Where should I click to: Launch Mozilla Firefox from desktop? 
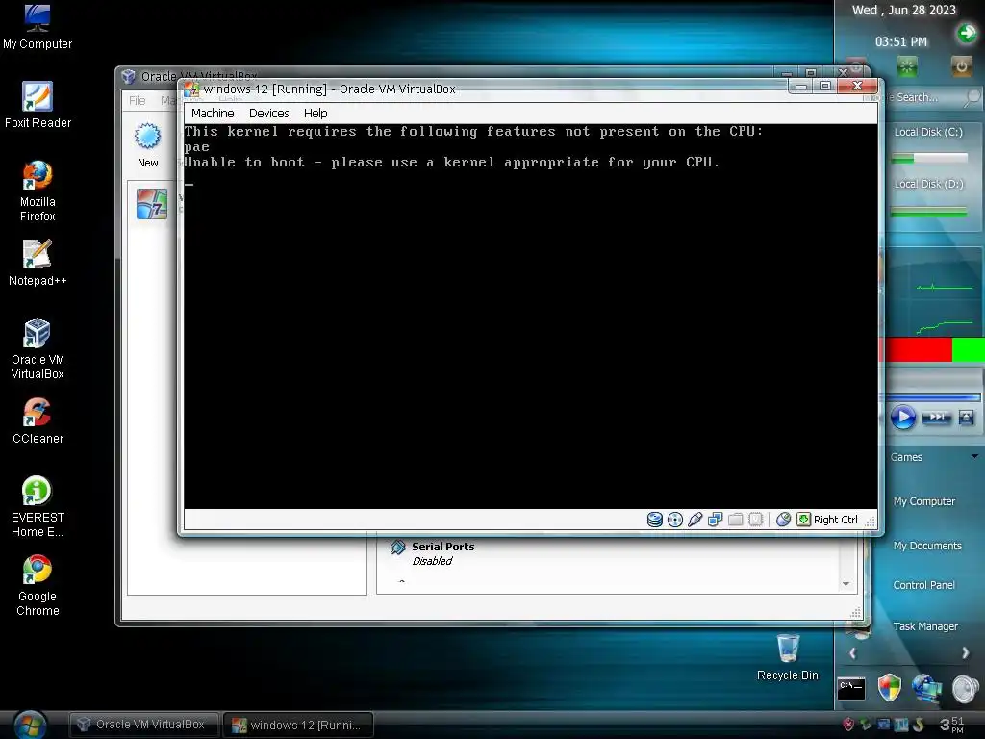coord(38,191)
